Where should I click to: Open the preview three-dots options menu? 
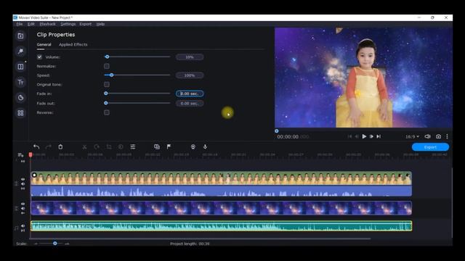tap(447, 136)
